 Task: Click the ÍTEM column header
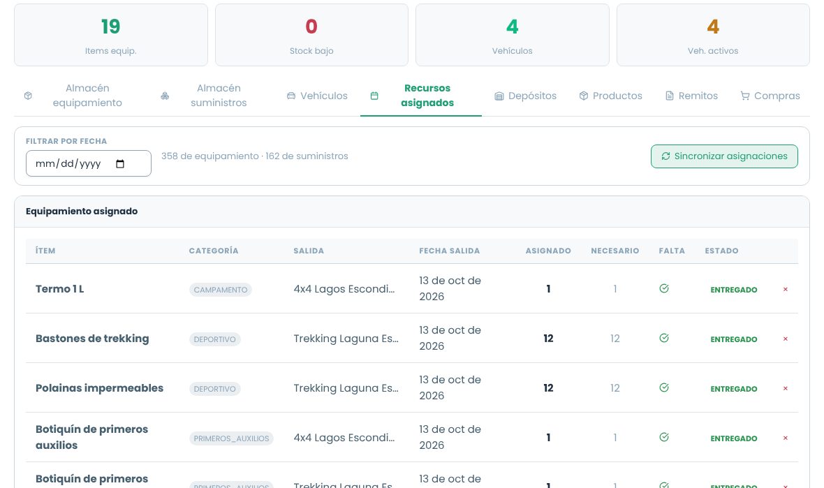point(45,251)
